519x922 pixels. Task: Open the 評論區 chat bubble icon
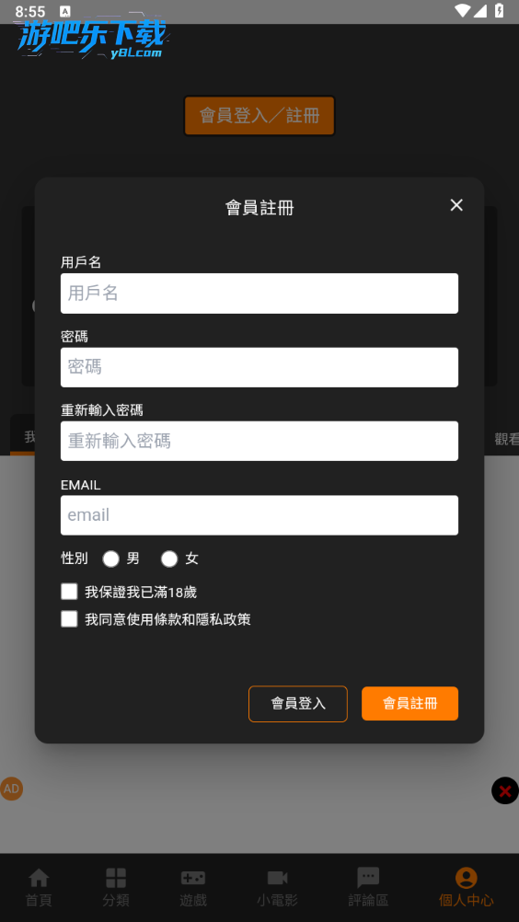tap(368, 878)
